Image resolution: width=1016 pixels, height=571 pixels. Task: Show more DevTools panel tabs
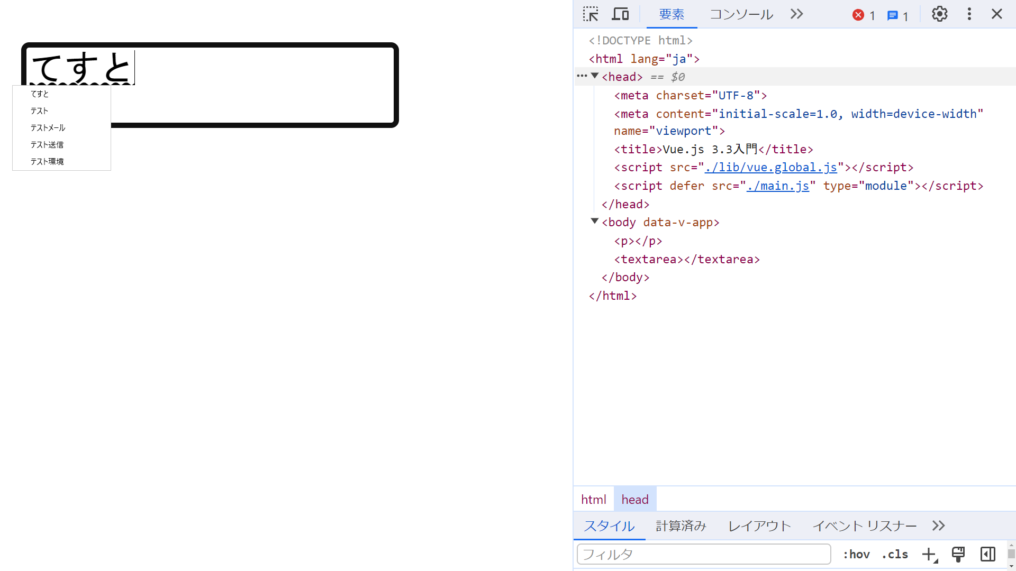click(x=796, y=14)
